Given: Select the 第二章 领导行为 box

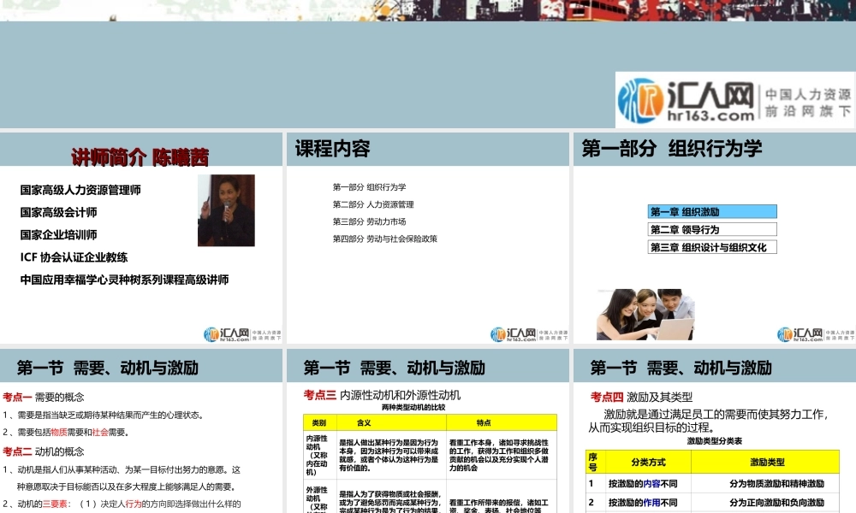Looking at the screenshot, I should click(712, 229).
